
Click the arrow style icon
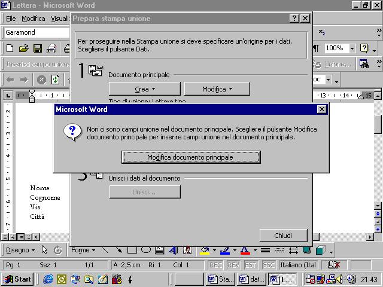click(293, 250)
